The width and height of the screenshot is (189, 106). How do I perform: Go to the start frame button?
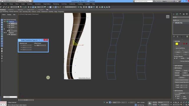point(171,102)
